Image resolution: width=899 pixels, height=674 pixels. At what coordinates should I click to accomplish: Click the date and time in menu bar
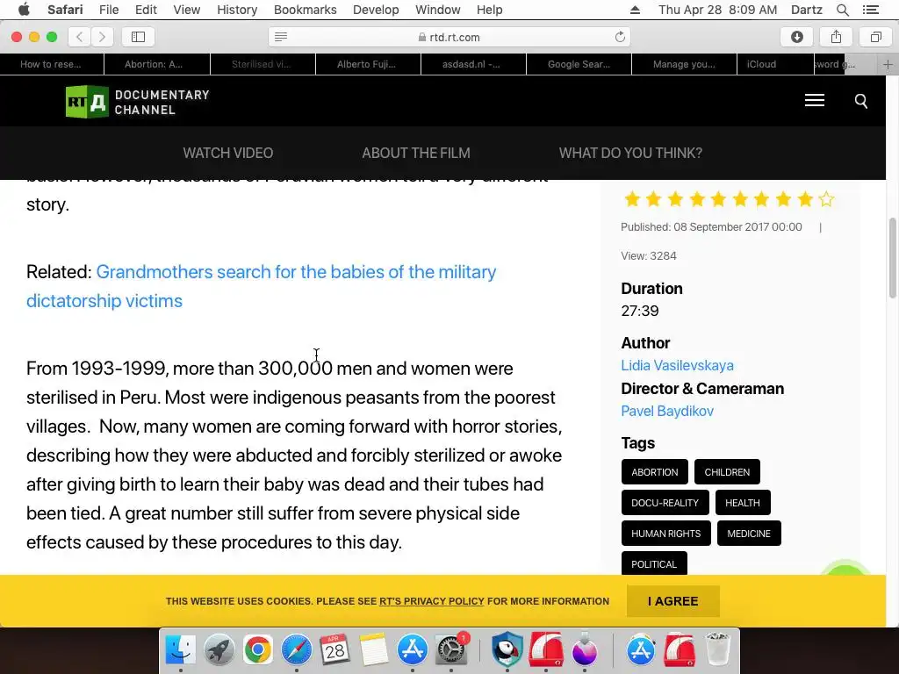tap(717, 10)
